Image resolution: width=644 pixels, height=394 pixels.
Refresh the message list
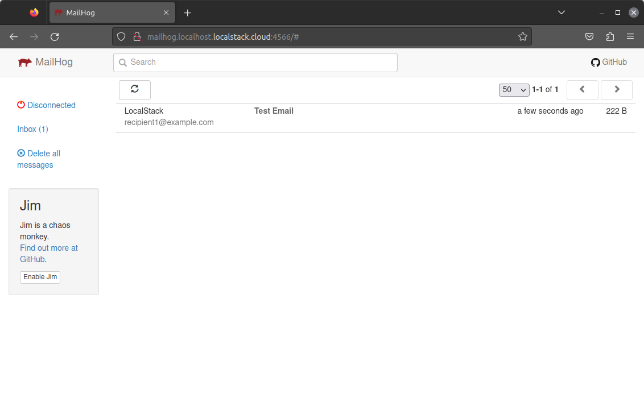134,90
